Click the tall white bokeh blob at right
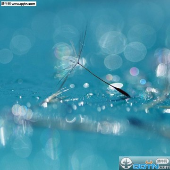 pos(161,70)
